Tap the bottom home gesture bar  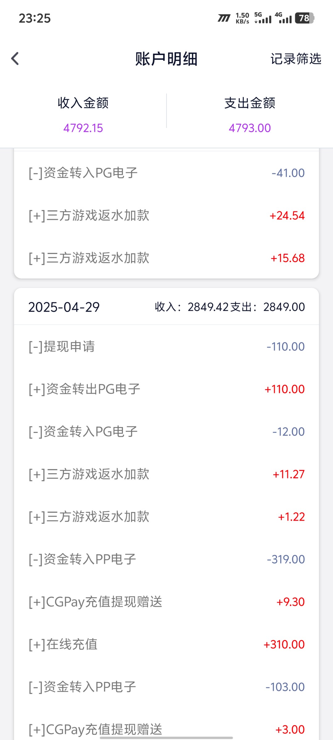[166, 738]
